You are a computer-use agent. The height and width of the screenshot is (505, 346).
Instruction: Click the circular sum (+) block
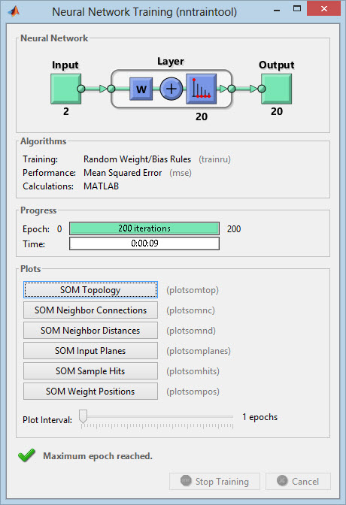click(171, 89)
